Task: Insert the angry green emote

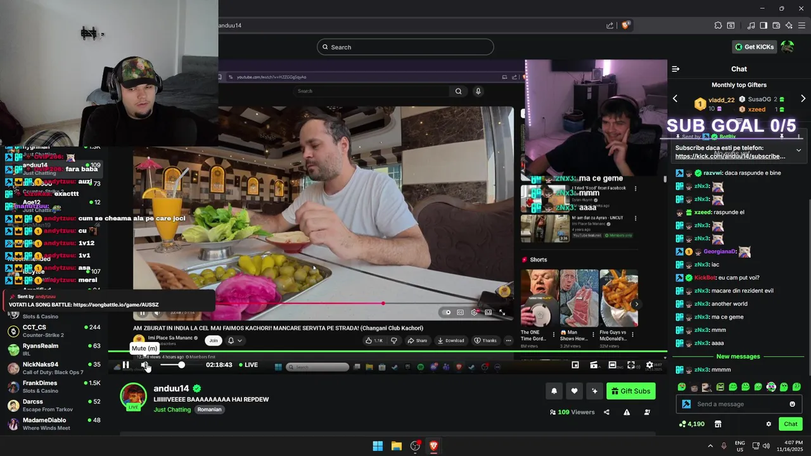Action: pos(720,387)
